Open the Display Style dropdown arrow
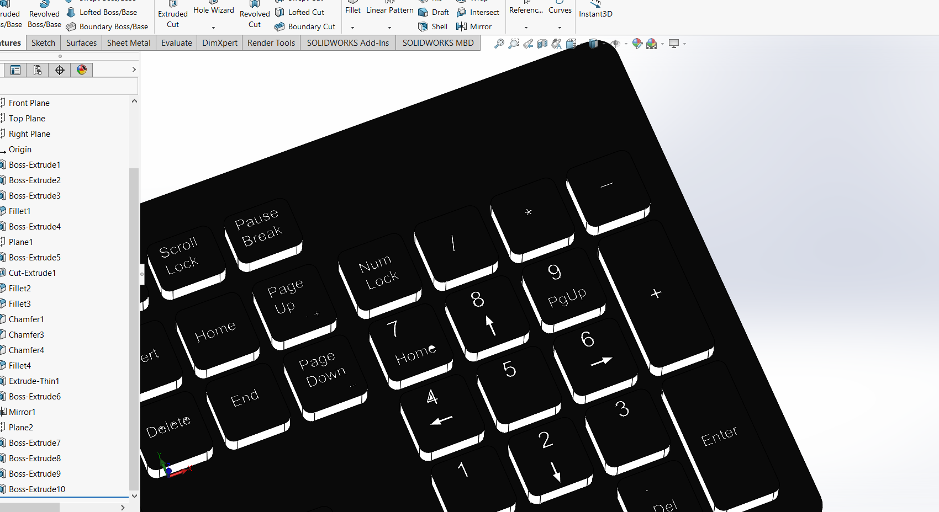Screen dimensions: 939x512 tap(604, 44)
